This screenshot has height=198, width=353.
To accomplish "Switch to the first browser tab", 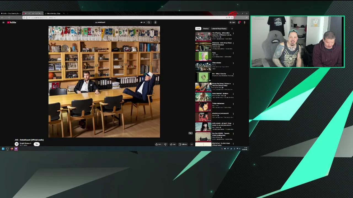I will tap(11, 13).
